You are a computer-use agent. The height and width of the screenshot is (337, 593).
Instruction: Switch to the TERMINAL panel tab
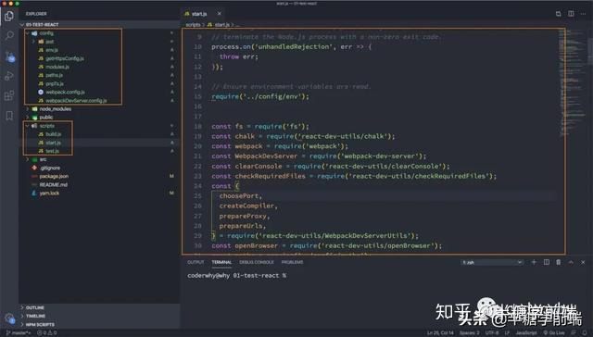tap(221, 262)
